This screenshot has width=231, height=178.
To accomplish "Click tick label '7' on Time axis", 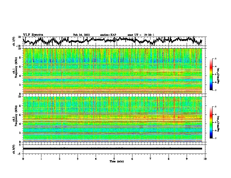I will pyautogui.click(x=150, y=159).
